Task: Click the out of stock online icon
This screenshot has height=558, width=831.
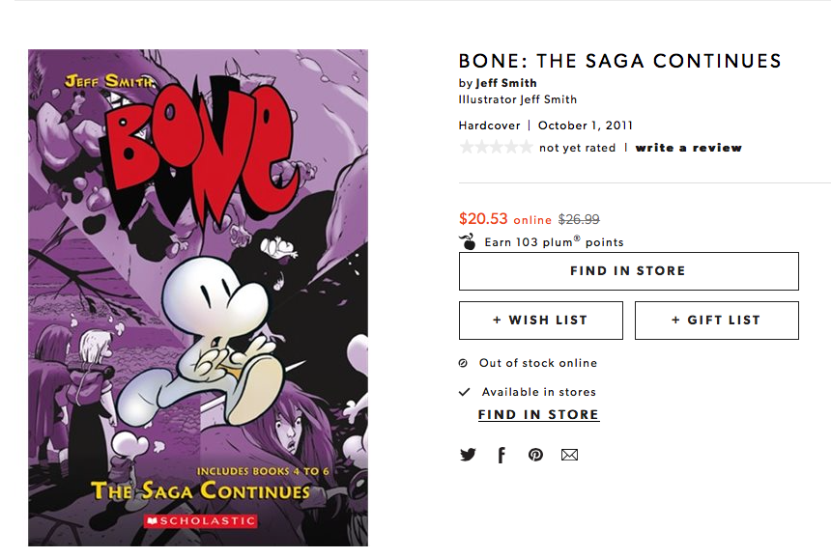Action: click(464, 363)
